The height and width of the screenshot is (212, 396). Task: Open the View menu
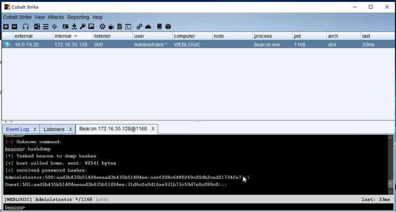pos(39,17)
